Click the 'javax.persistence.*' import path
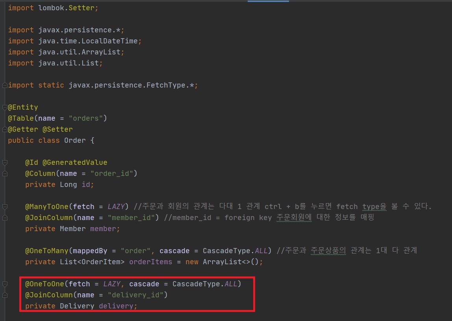452x321 pixels. [x=79, y=30]
